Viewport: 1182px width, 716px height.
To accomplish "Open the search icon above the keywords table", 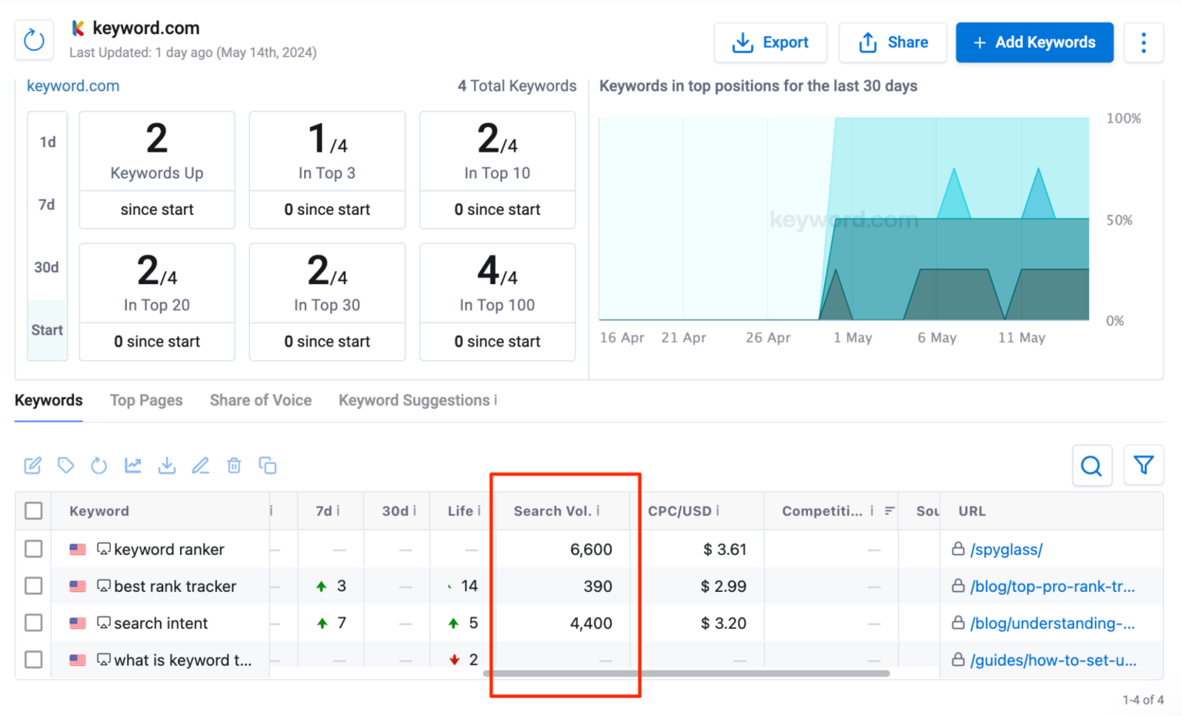I will pyautogui.click(x=1091, y=465).
